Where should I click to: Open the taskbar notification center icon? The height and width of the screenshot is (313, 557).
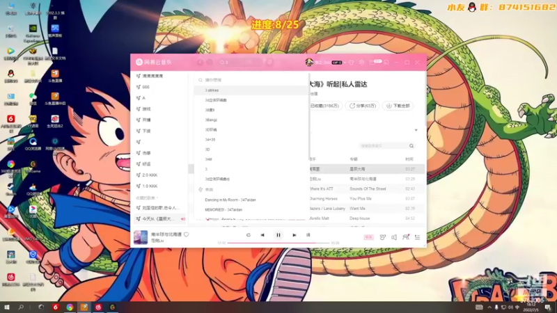point(548,307)
